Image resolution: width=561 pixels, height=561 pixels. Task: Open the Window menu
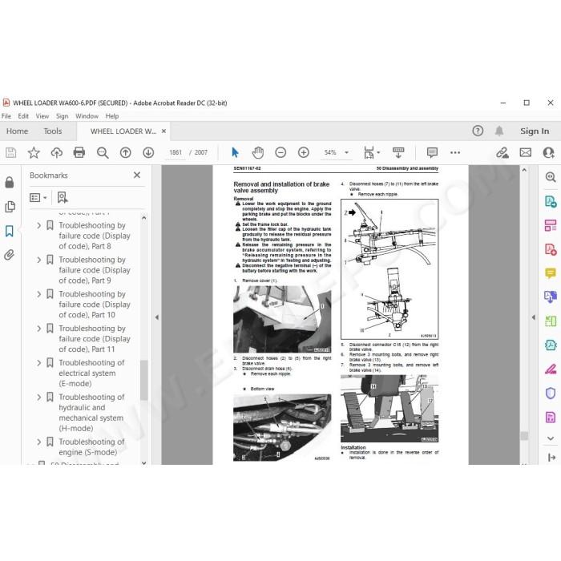coord(87,116)
